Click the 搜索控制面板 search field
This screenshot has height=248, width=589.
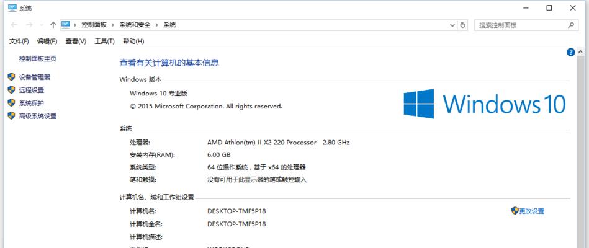[x=520, y=25]
